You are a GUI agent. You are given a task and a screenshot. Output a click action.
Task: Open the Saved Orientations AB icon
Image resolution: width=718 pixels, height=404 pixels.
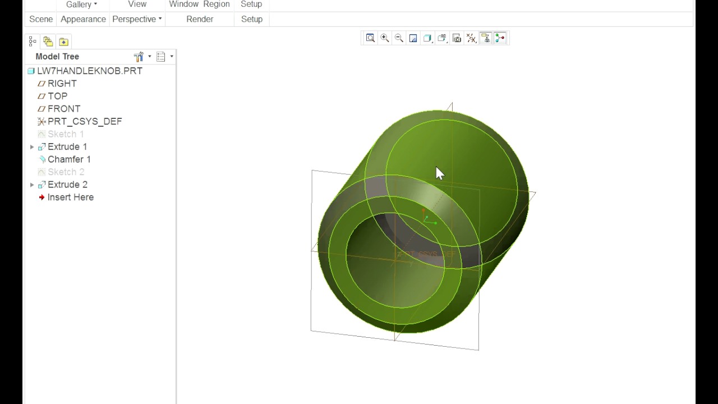click(442, 38)
